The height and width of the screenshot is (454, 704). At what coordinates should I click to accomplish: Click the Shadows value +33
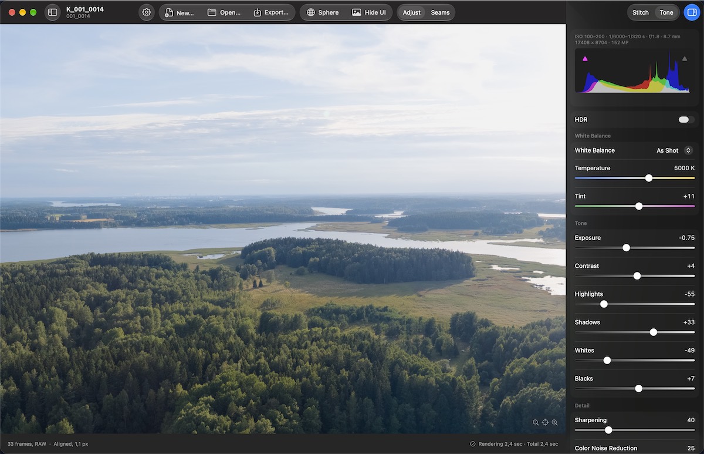coord(689,322)
